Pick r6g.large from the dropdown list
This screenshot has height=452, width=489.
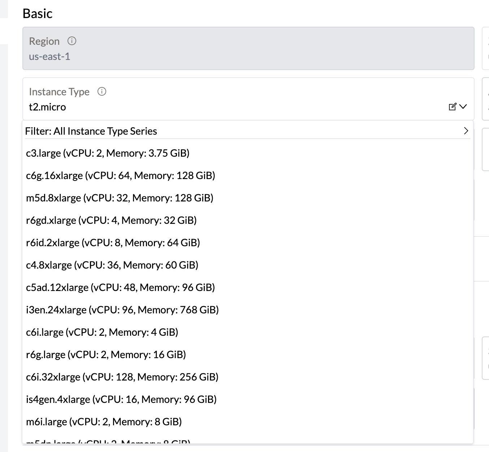click(x=105, y=354)
